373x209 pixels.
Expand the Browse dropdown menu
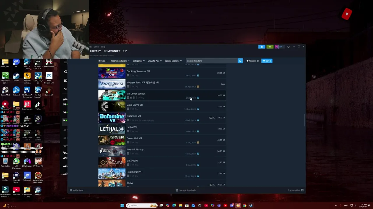(x=103, y=61)
